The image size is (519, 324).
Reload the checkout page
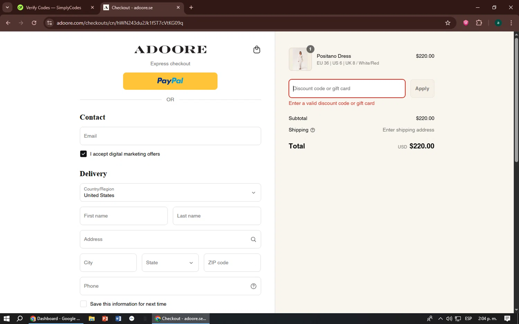pyautogui.click(x=34, y=23)
